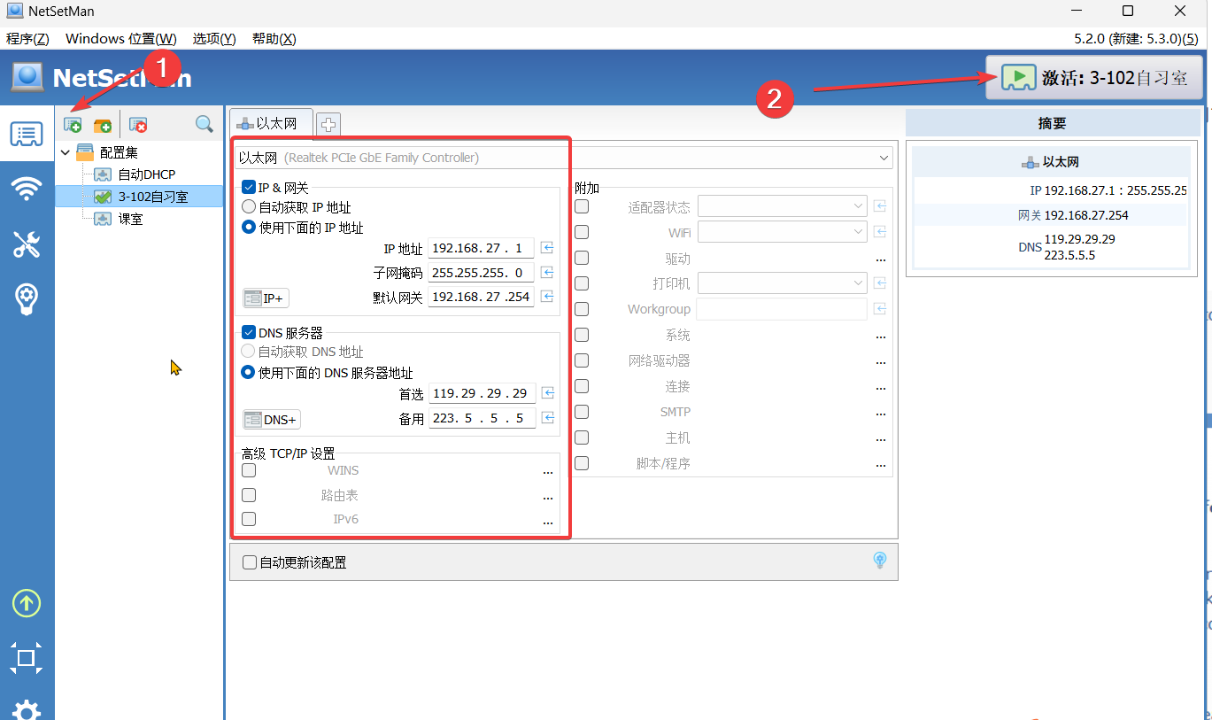
Task: Get current Workgroup value arrow icon
Action: tap(880, 309)
